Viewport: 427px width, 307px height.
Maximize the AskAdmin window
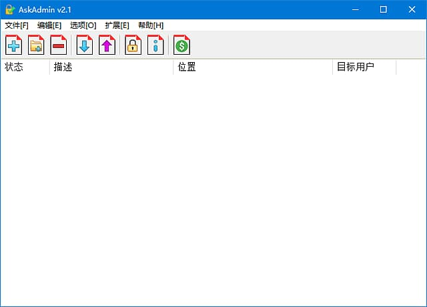pyautogui.click(x=383, y=9)
